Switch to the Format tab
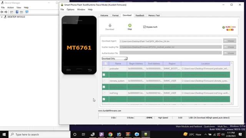This screenshot has height=138, width=246. click(115, 15)
